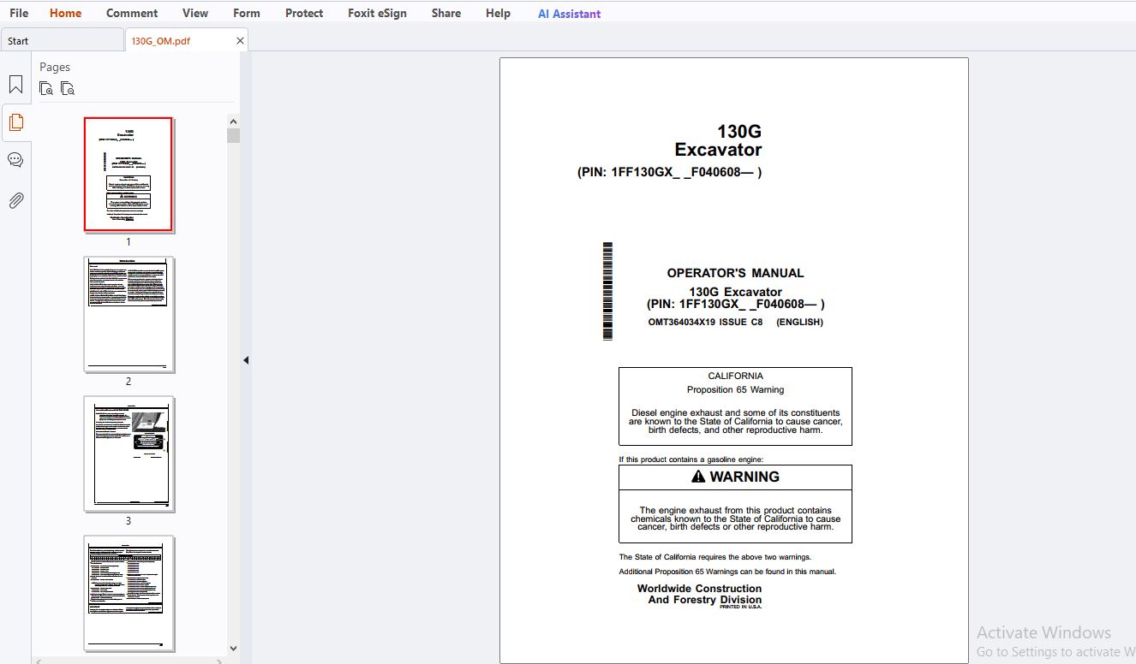Switch to the Start document tab

click(x=62, y=40)
